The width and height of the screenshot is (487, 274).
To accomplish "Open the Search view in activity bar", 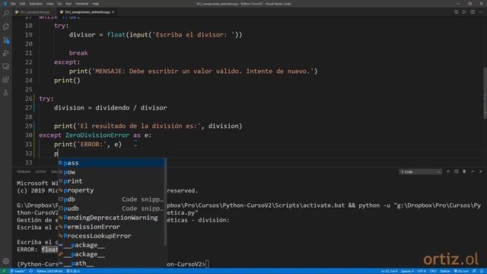I will [6, 14].
